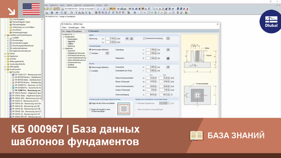The image size is (281, 158).
Task: Open the Datei menu in RF-FUND Pro
Action: [x=64, y=27]
